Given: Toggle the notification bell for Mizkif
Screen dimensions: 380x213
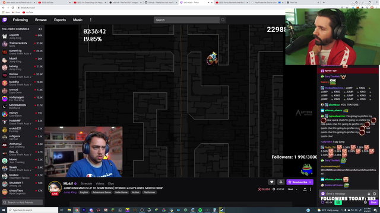Looking at the screenshot, I should 281,182.
